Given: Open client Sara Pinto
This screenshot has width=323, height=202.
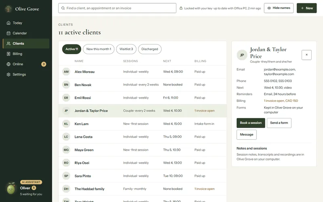Looking at the screenshot, I should click(x=143, y=176).
